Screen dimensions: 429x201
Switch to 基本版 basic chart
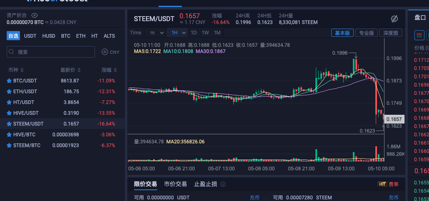tap(342, 33)
